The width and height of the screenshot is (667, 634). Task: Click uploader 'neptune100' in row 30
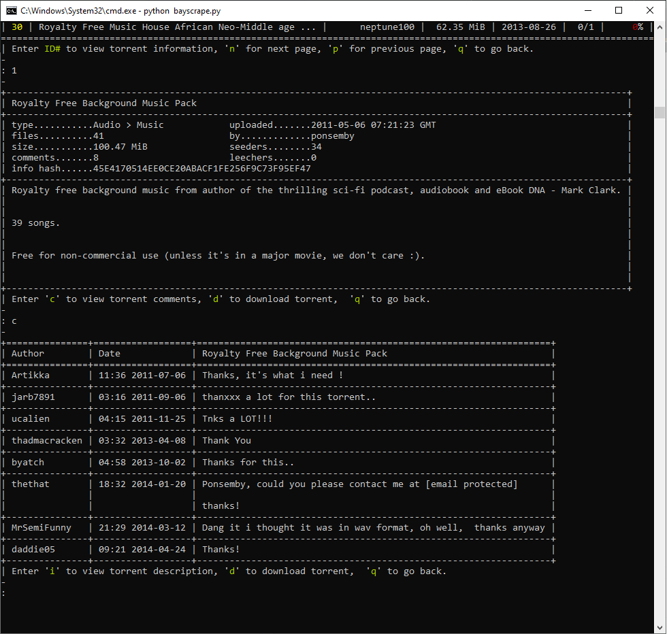click(x=387, y=27)
